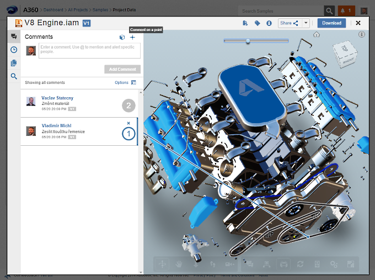Go to the Samples breadcrumb

(100, 10)
